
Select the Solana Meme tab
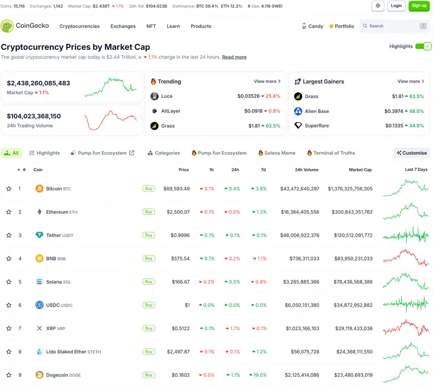point(277,153)
